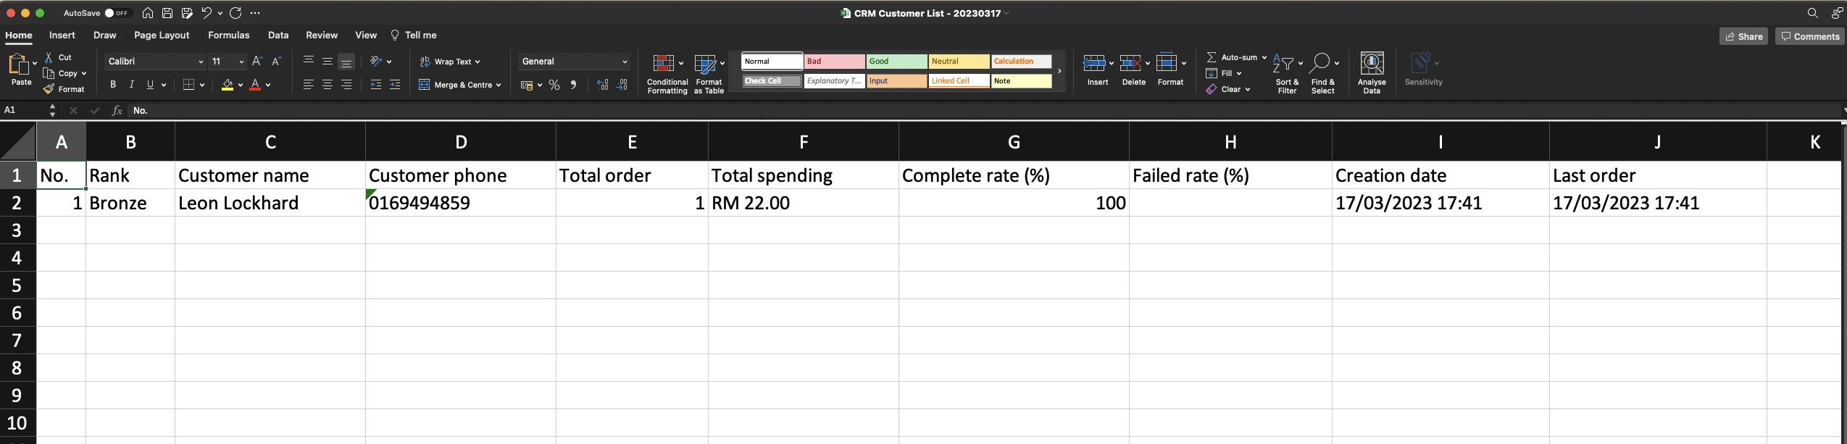Open the Merge & Centre dropdown arrow

[499, 85]
